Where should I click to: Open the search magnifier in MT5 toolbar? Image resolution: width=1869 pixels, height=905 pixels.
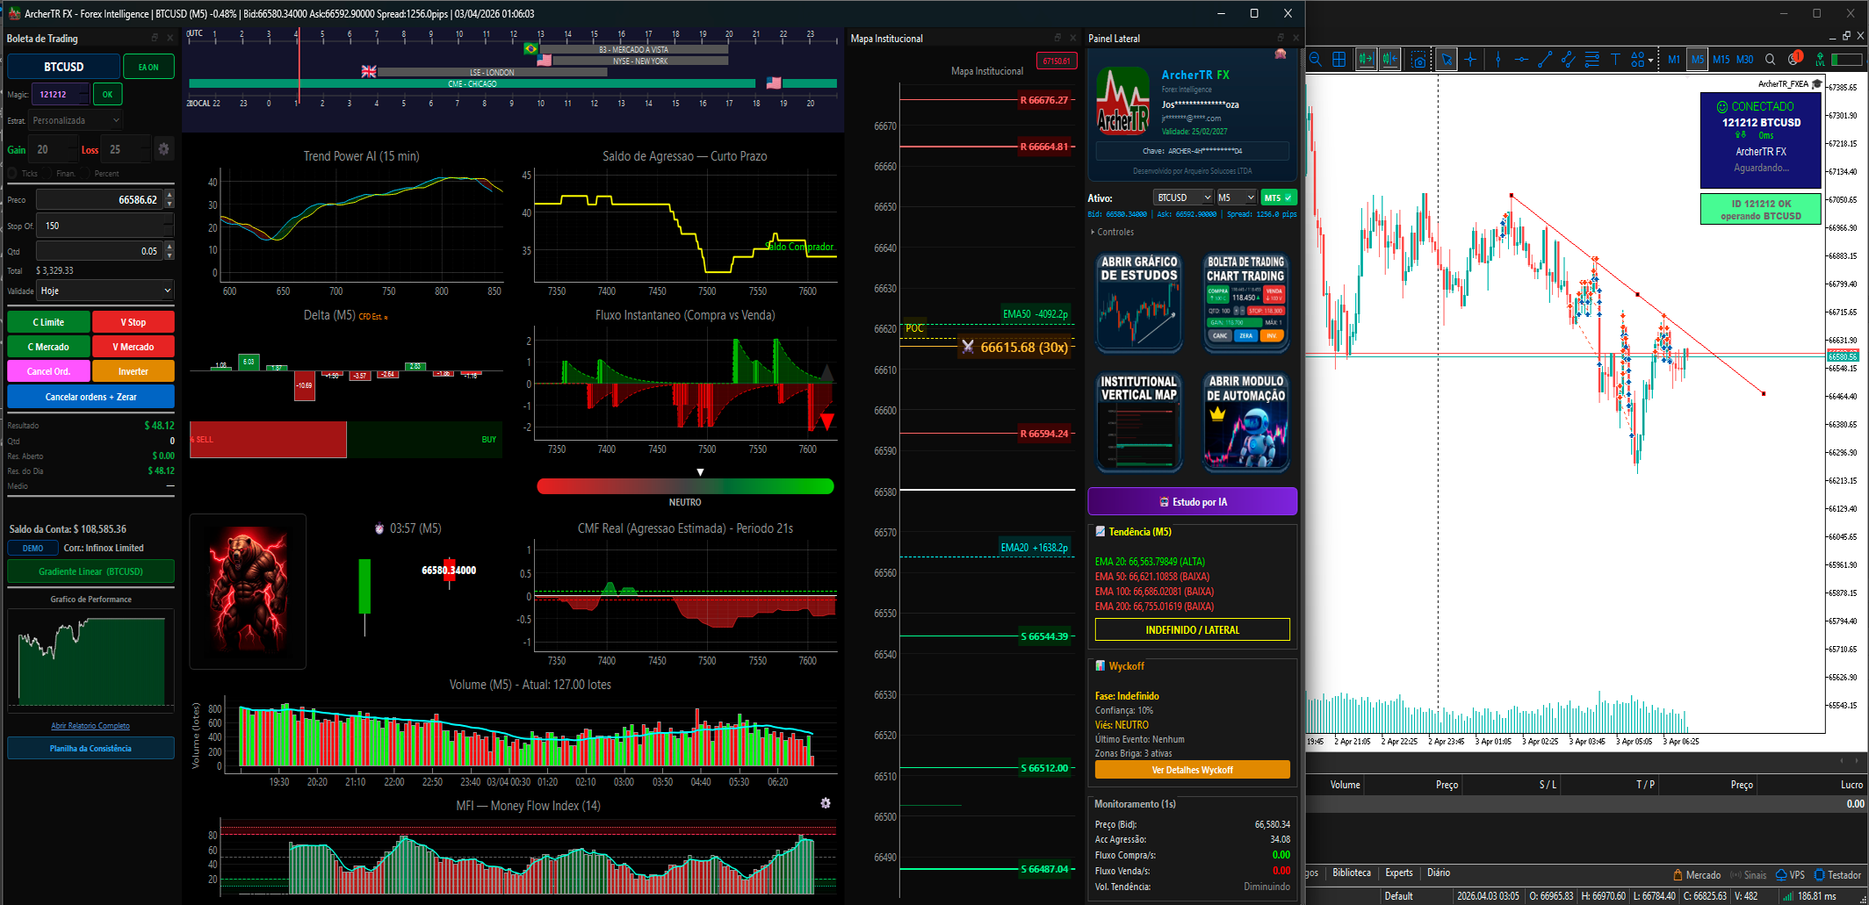click(x=1771, y=60)
